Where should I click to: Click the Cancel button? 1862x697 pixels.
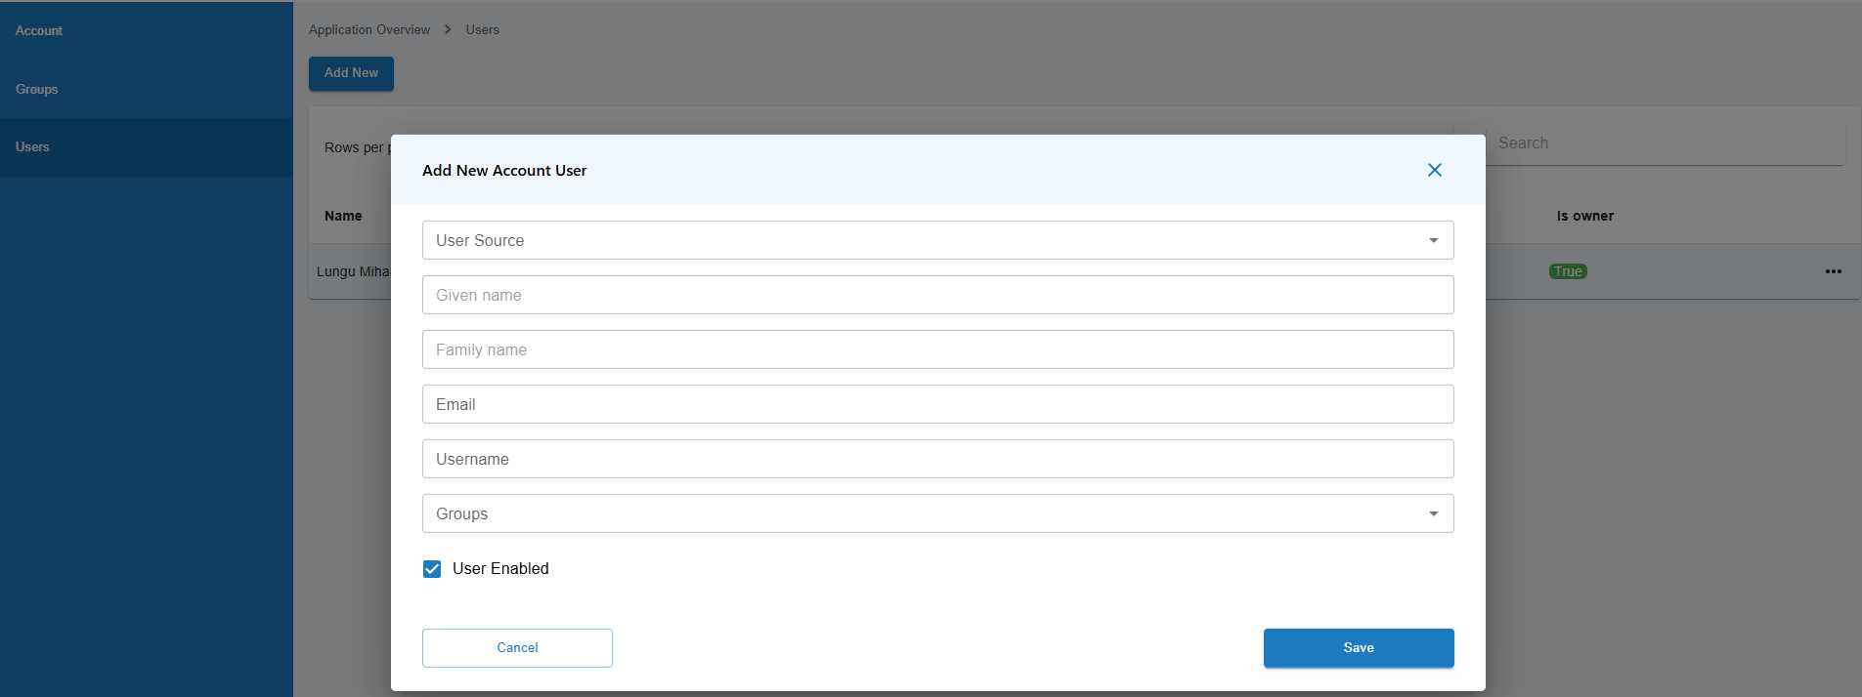coord(517,648)
